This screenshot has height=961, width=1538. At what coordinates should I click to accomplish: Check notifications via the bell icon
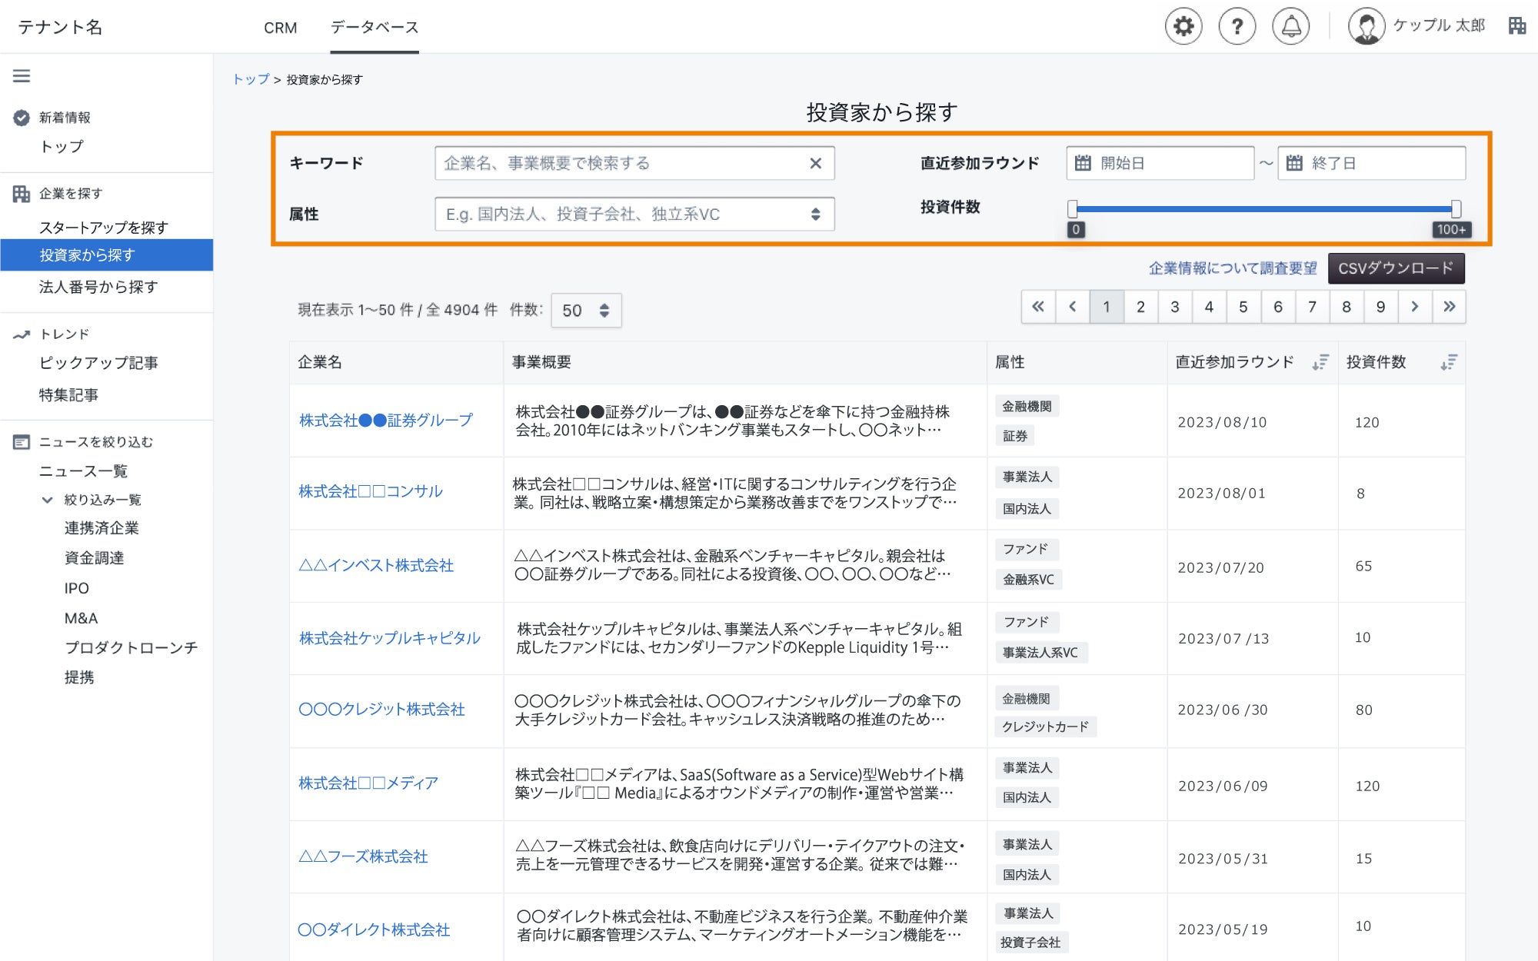pos(1290,25)
